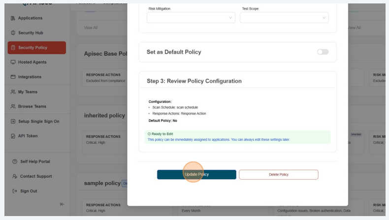Screen dimensions: 389x220
Task: Click the API Token document icon
Action: pos(13,136)
